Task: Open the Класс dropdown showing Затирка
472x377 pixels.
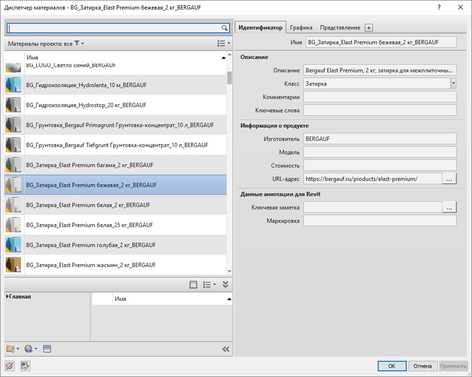Action: [453, 84]
